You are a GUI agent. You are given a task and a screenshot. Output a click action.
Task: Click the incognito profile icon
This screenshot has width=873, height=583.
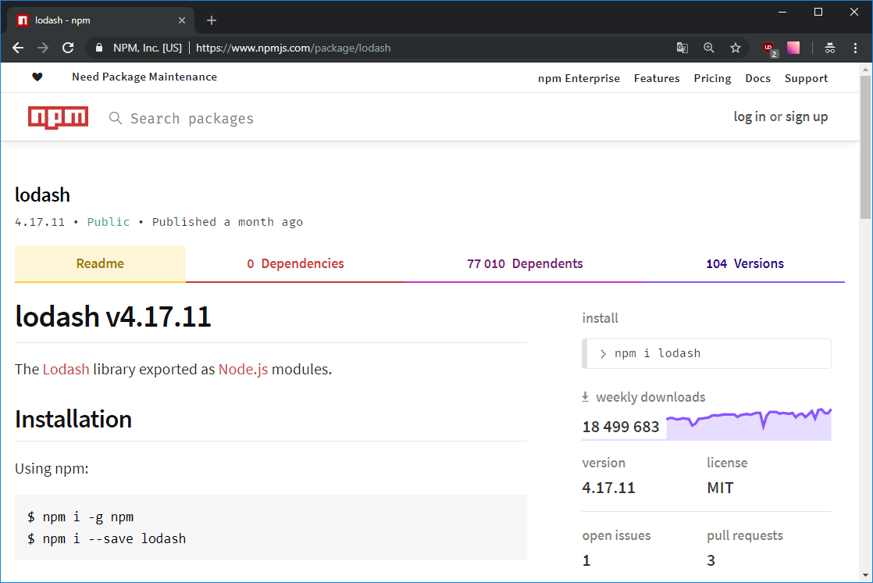[829, 48]
